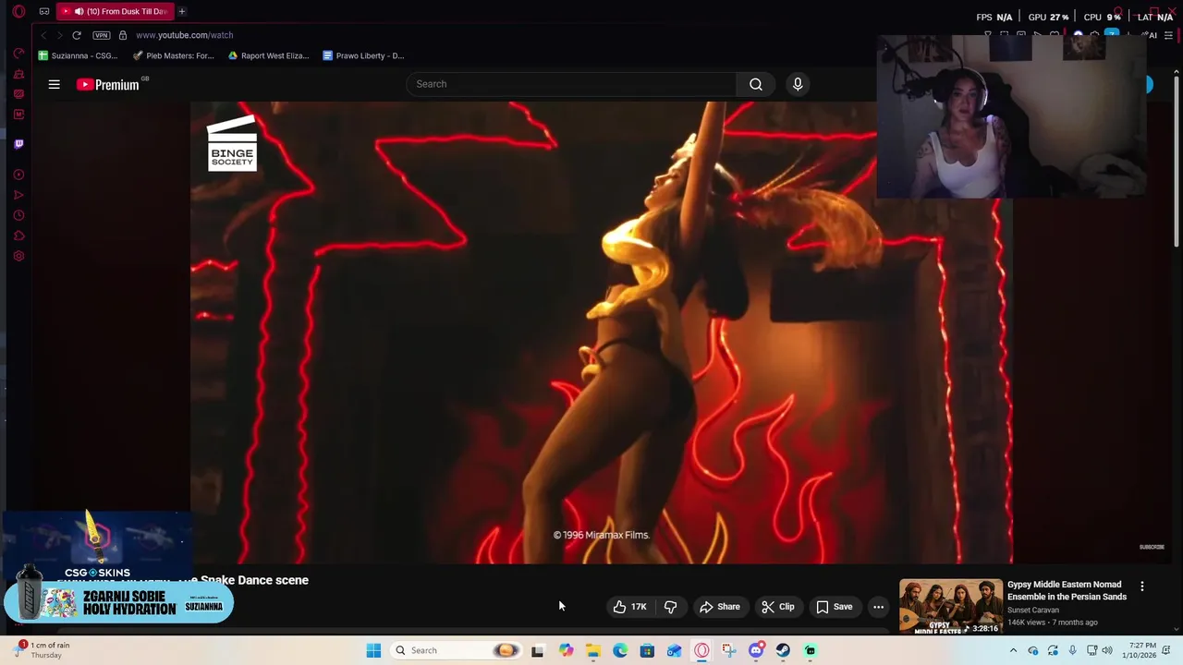Open the Raport West Eliza bookmark
This screenshot has width=1183, height=665.
268,55
